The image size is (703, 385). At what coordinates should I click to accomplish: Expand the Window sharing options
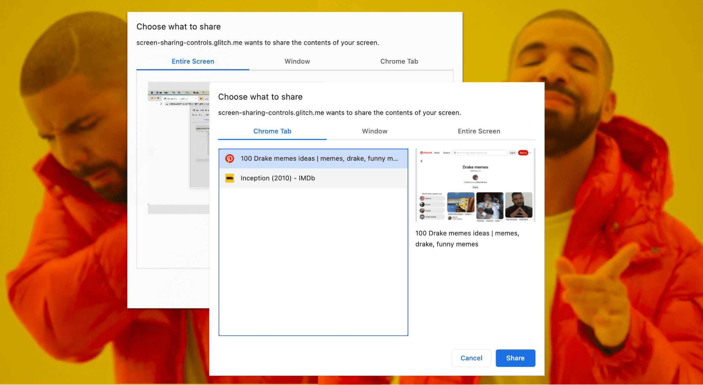[375, 131]
